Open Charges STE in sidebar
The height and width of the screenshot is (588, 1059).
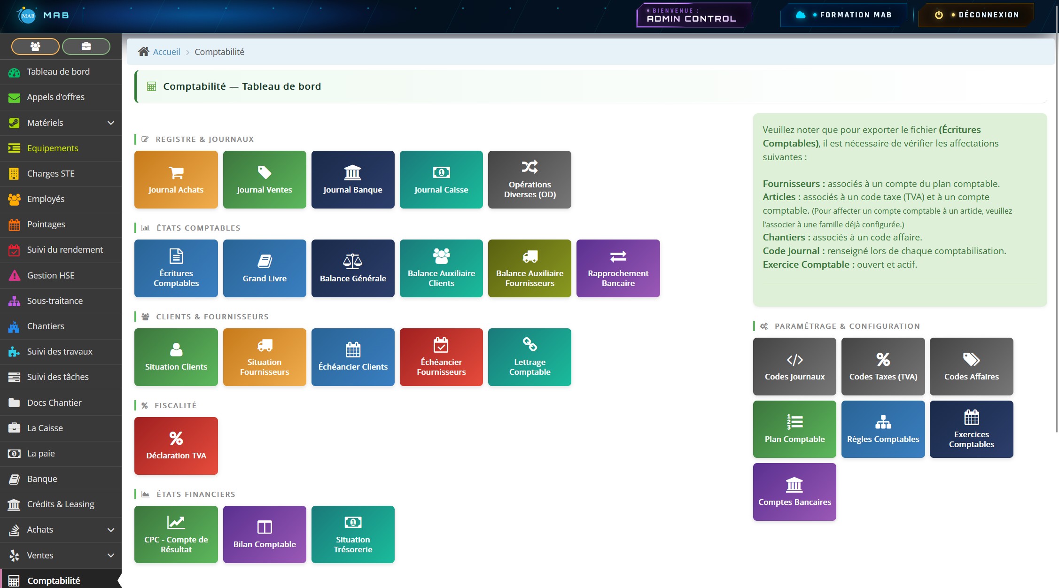point(61,174)
